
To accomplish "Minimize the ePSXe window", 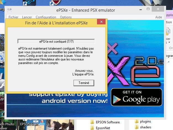I will (141, 9).
